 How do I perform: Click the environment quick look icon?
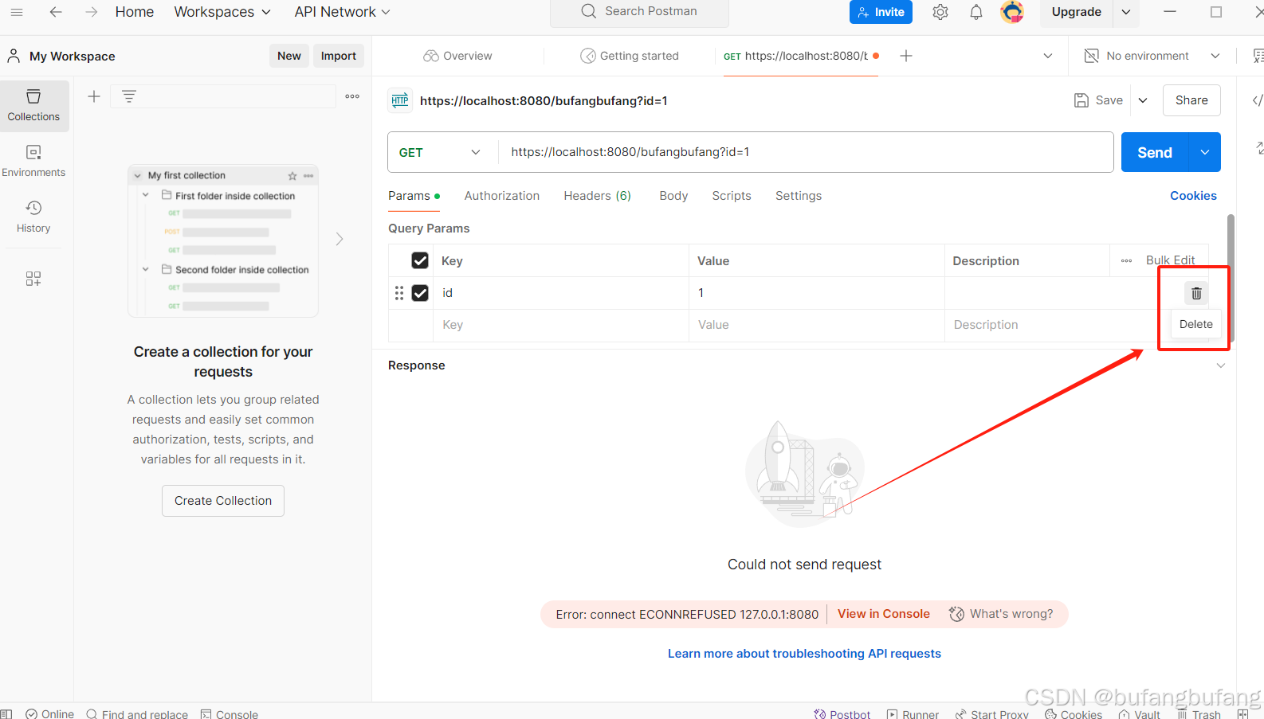[x=1258, y=56]
